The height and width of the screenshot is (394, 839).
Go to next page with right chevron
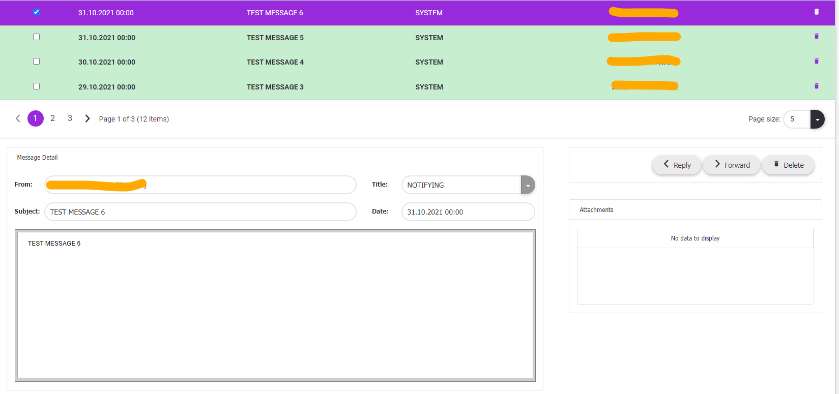(x=88, y=118)
